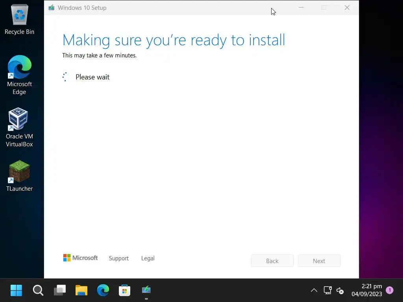Image resolution: width=403 pixels, height=302 pixels.
Task: Select the Oracle VM VirtualBox shortcut
Action: (19, 127)
